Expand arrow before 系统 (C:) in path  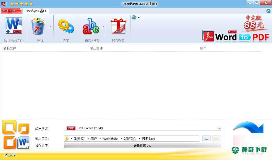coord(71,139)
